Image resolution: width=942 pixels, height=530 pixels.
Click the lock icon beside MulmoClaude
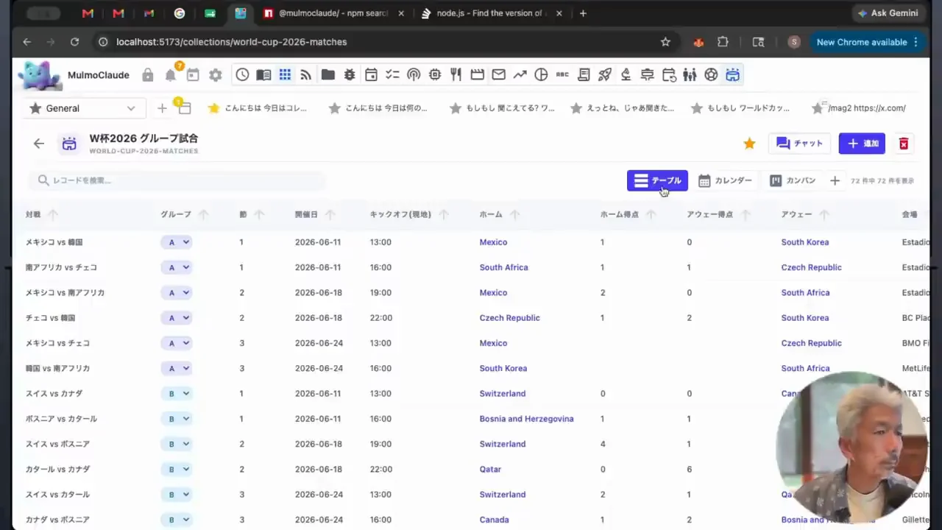pos(148,75)
